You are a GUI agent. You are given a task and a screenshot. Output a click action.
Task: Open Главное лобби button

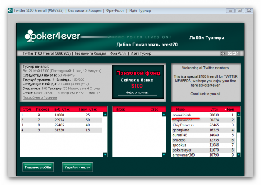[x=38, y=167]
